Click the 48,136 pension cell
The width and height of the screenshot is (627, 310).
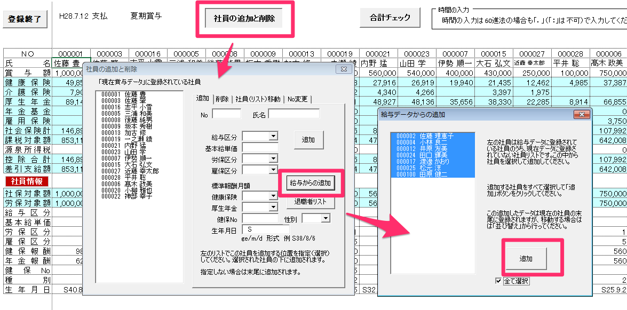click(x=417, y=101)
